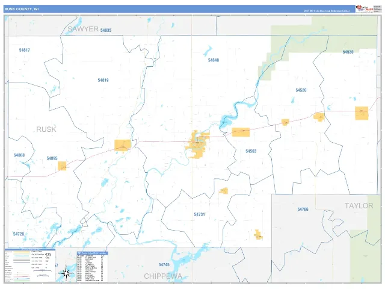Open the ZIP code index table
The image size is (385, 289).
[x=92, y=267]
